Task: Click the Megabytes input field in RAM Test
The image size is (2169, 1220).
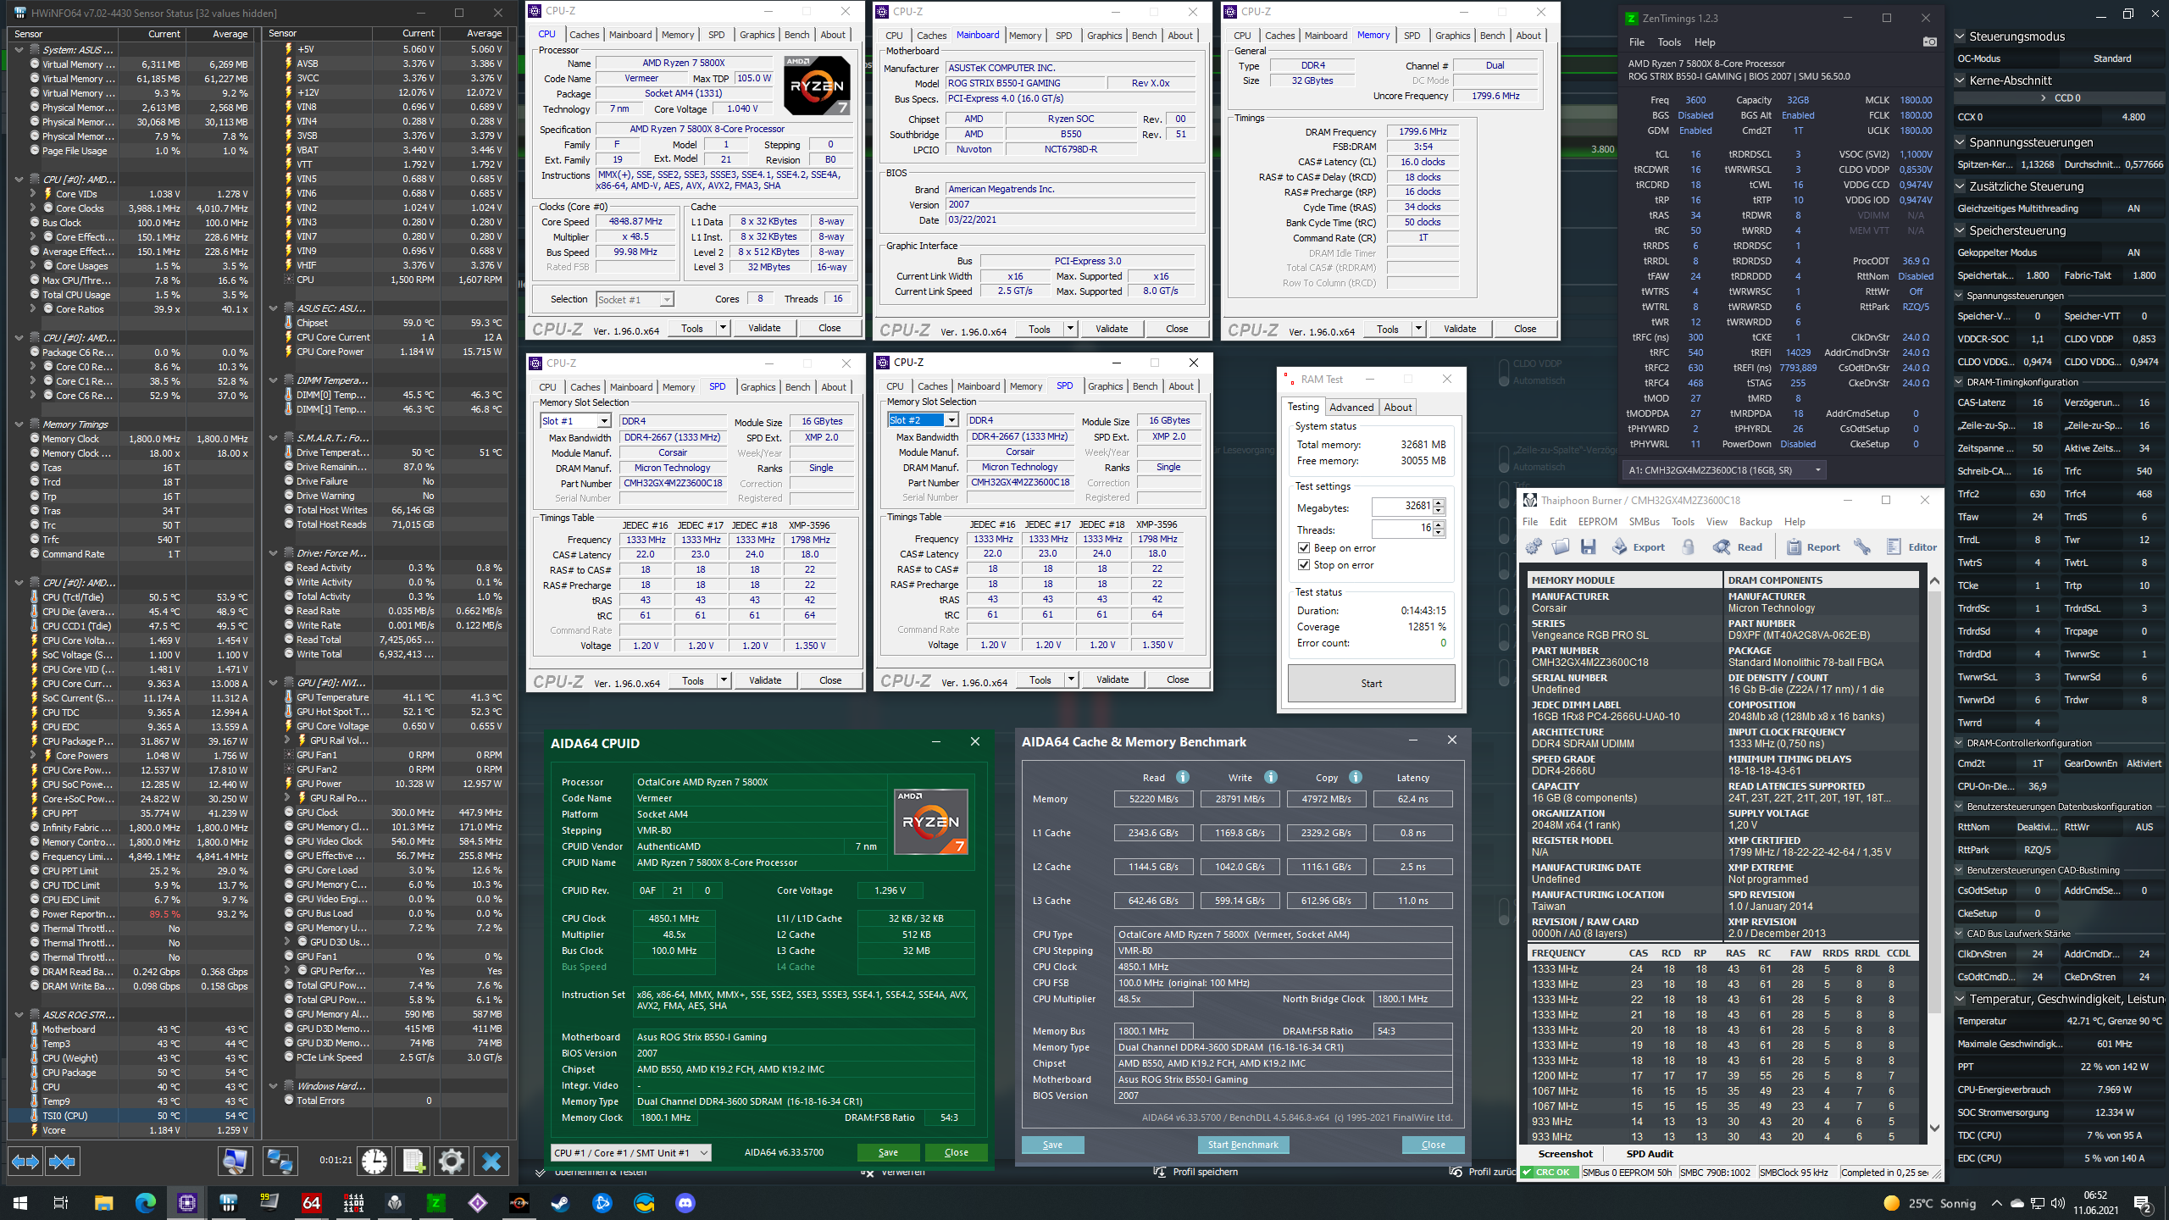Action: [1401, 506]
